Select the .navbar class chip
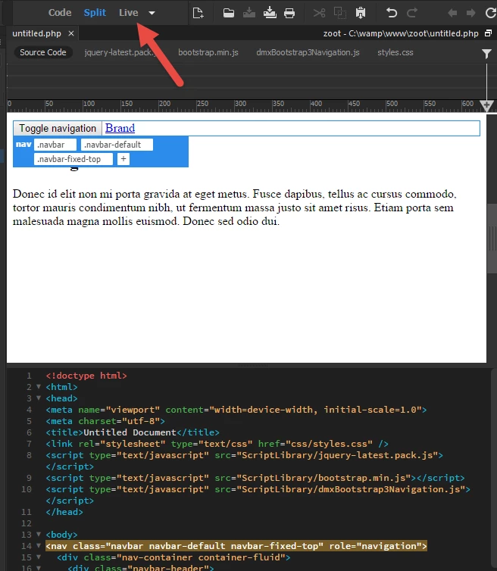497x571 pixels. click(55, 145)
